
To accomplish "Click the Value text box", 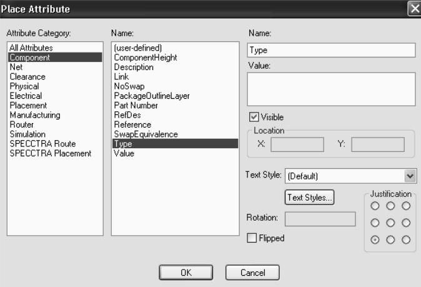I will point(331,89).
